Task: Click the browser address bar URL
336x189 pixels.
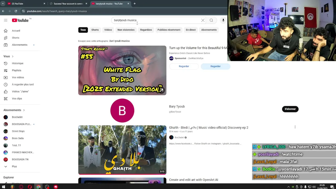Action: pyautogui.click(x=57, y=11)
